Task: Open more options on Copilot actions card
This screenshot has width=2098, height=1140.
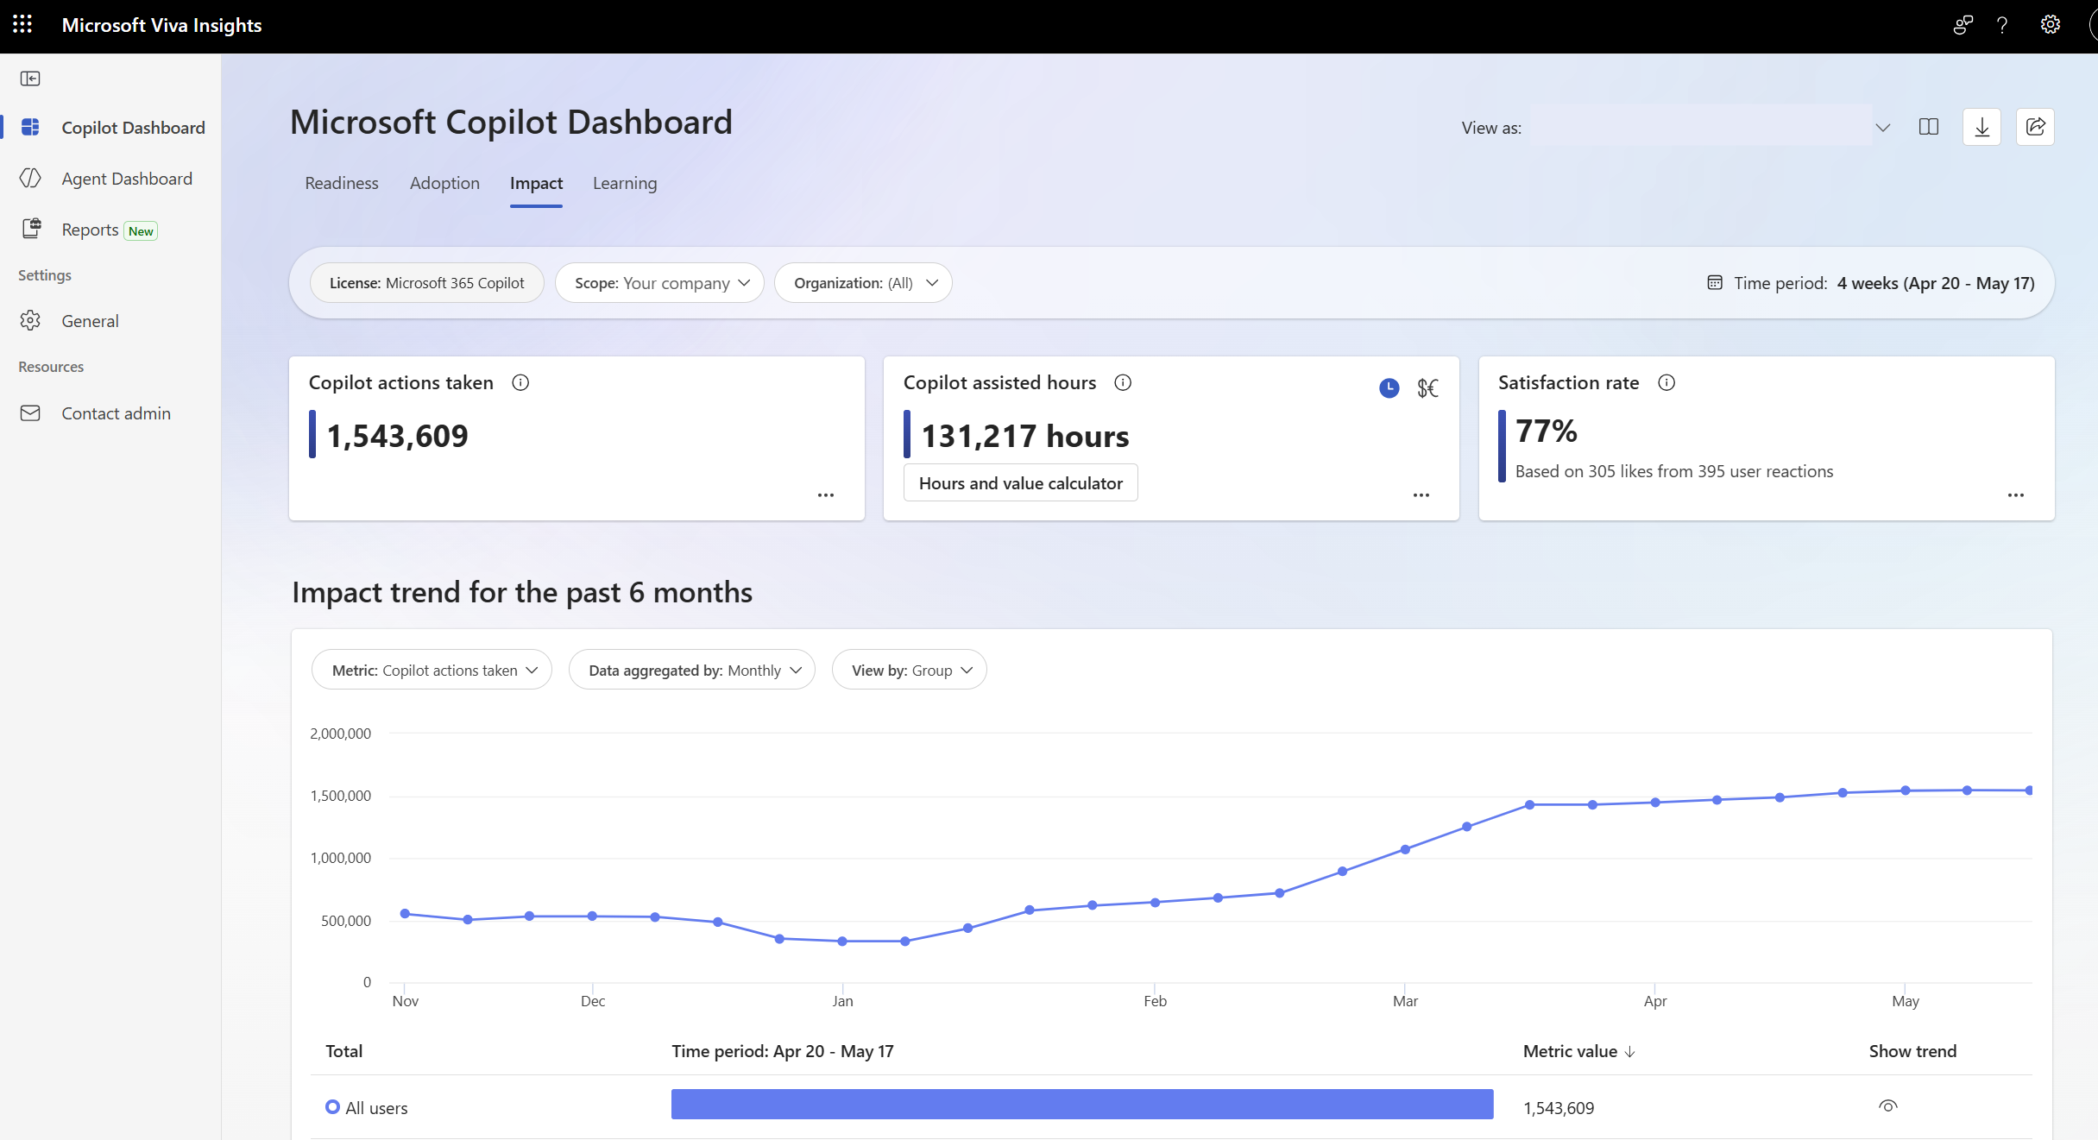Action: click(826, 495)
